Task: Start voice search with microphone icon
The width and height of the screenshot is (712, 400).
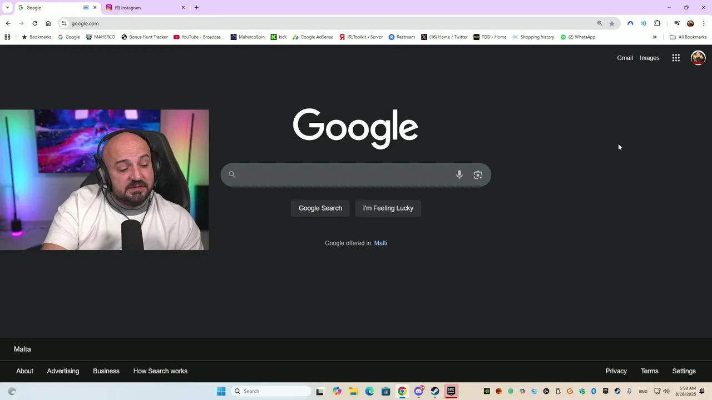Action: [459, 174]
